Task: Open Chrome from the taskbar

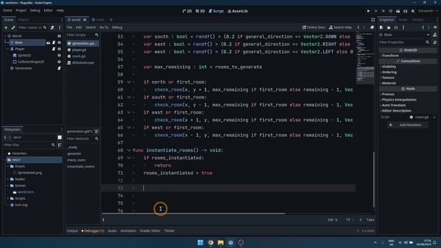Action: coord(210,242)
